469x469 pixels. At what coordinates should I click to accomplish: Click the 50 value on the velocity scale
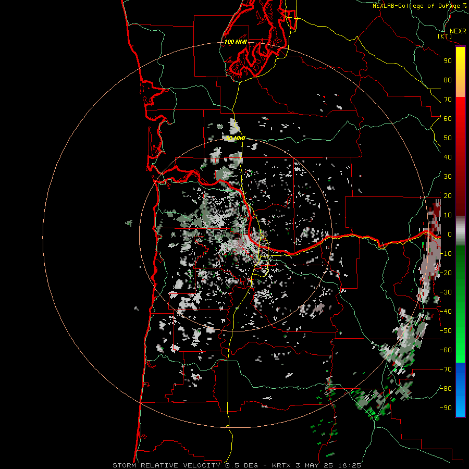click(x=448, y=138)
